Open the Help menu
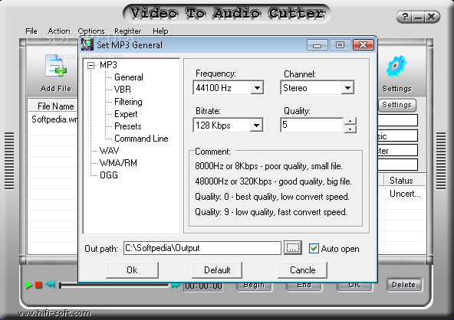The image size is (454, 320). (x=160, y=31)
